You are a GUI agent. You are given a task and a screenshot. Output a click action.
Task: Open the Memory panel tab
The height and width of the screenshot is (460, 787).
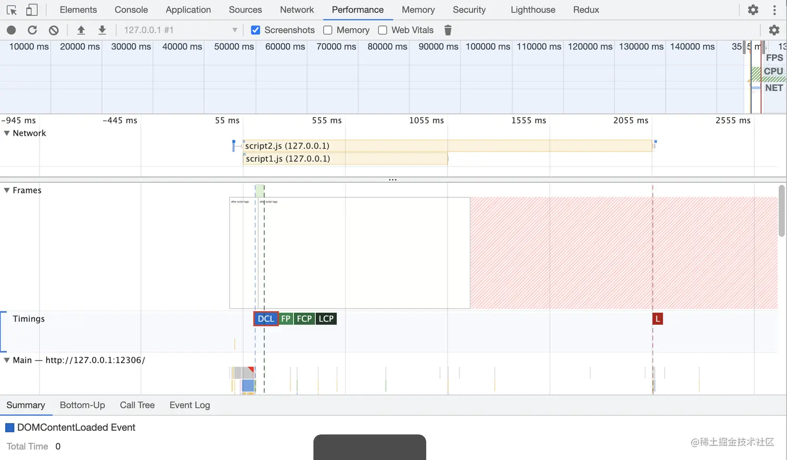pos(418,10)
